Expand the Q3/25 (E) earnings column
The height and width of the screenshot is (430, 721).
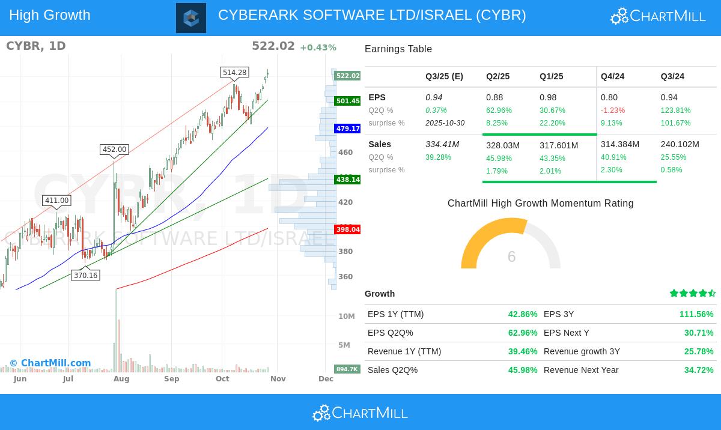[x=444, y=76]
